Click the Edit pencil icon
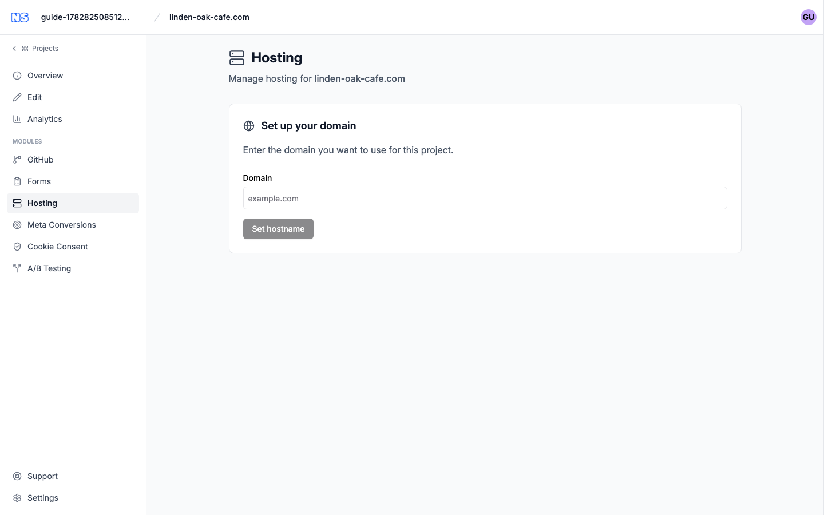824x515 pixels. coord(17,97)
